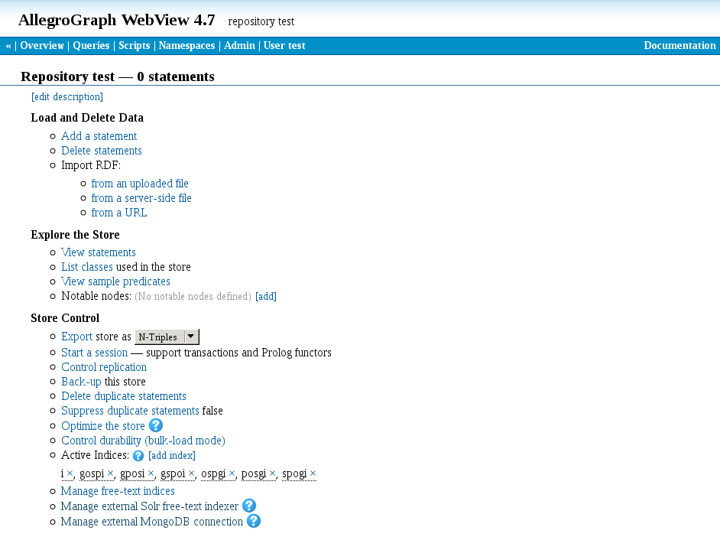Open help icon for MongoDB connection

pyautogui.click(x=254, y=522)
